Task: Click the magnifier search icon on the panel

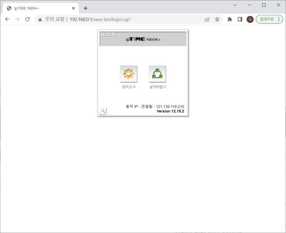Action: tap(103, 111)
